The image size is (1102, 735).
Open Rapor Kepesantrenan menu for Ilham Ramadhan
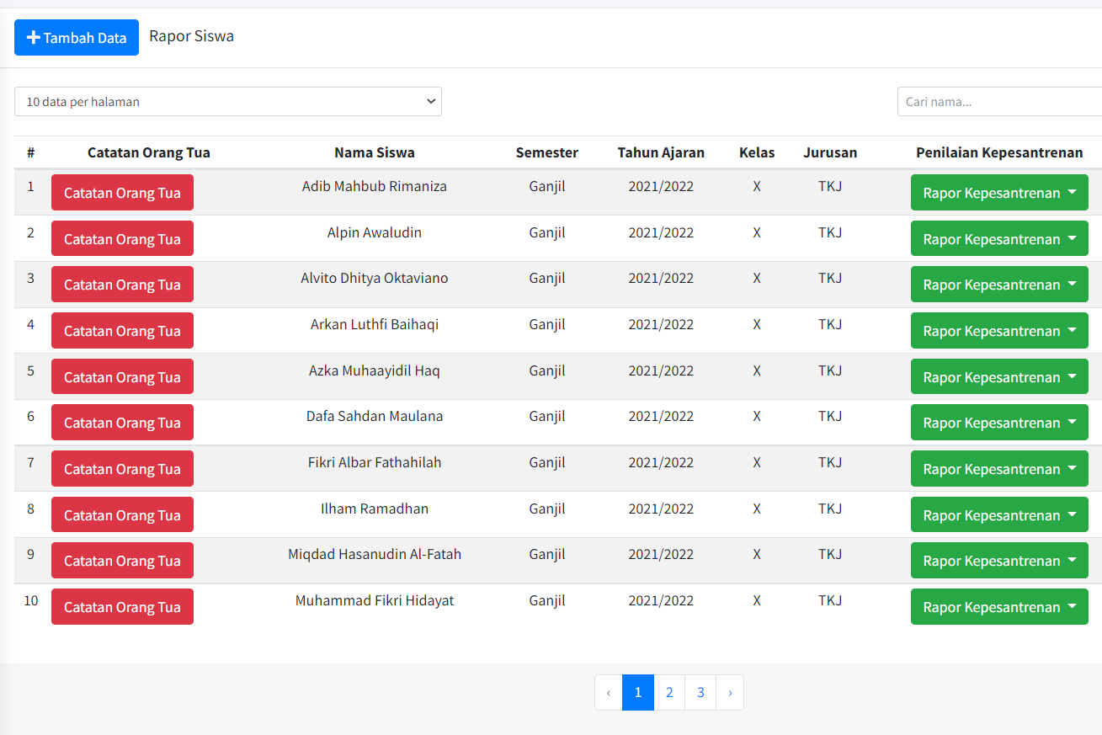[999, 514]
